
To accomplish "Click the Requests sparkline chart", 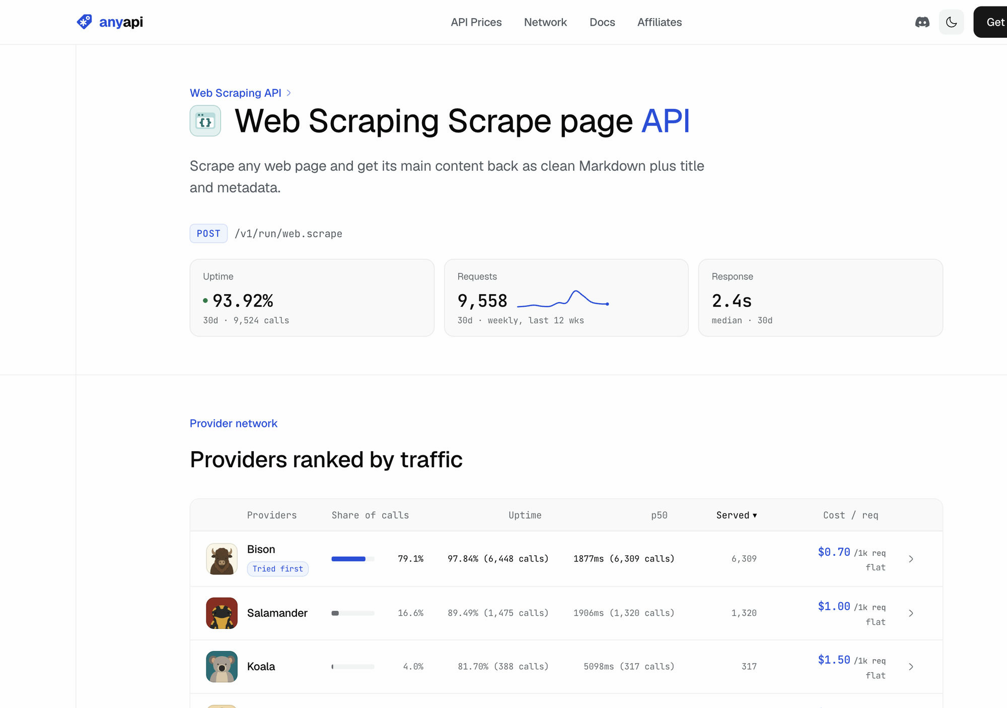I will 563,299.
